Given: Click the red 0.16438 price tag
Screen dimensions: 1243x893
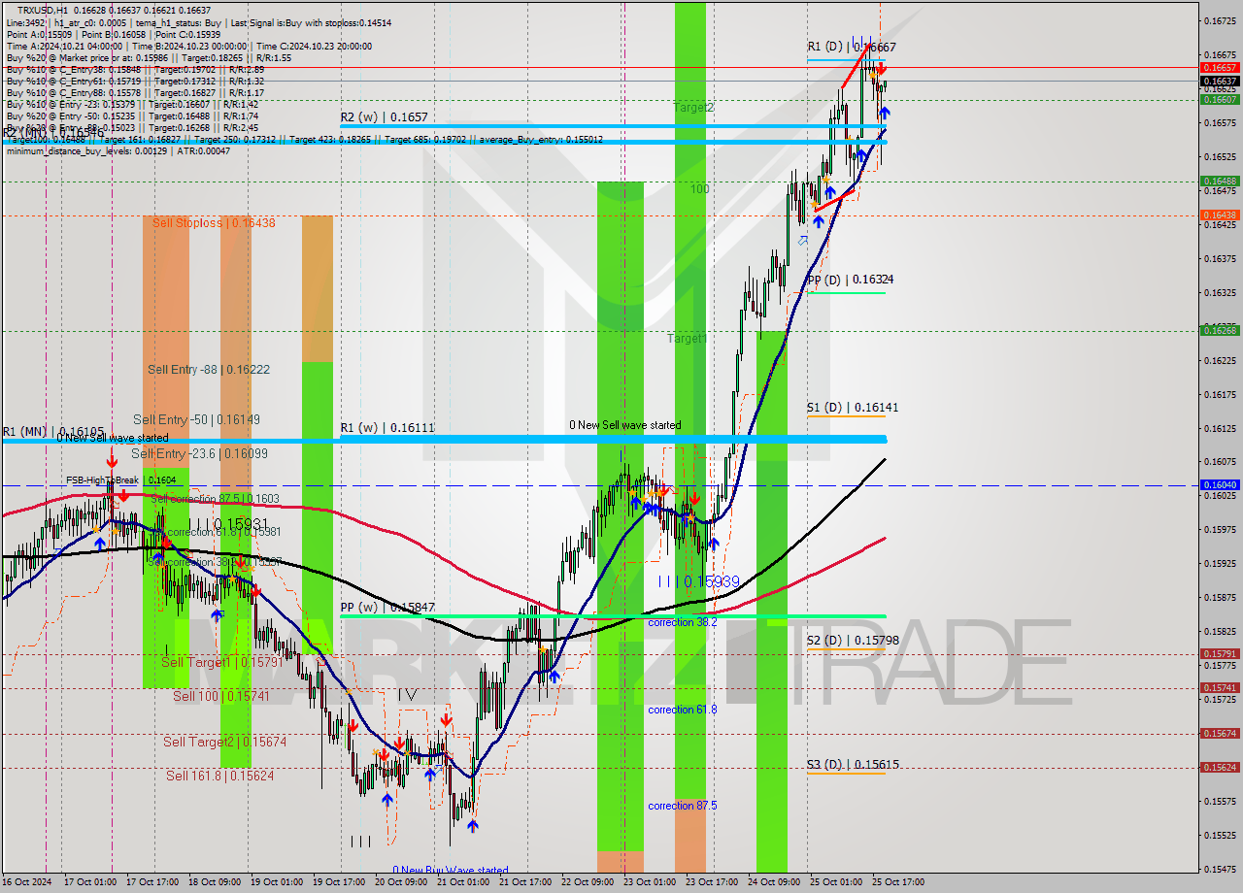Looking at the screenshot, I should click(x=1220, y=215).
